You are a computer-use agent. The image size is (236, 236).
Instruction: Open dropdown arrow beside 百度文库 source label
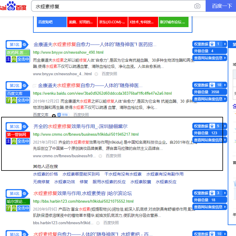coord(54,115)
